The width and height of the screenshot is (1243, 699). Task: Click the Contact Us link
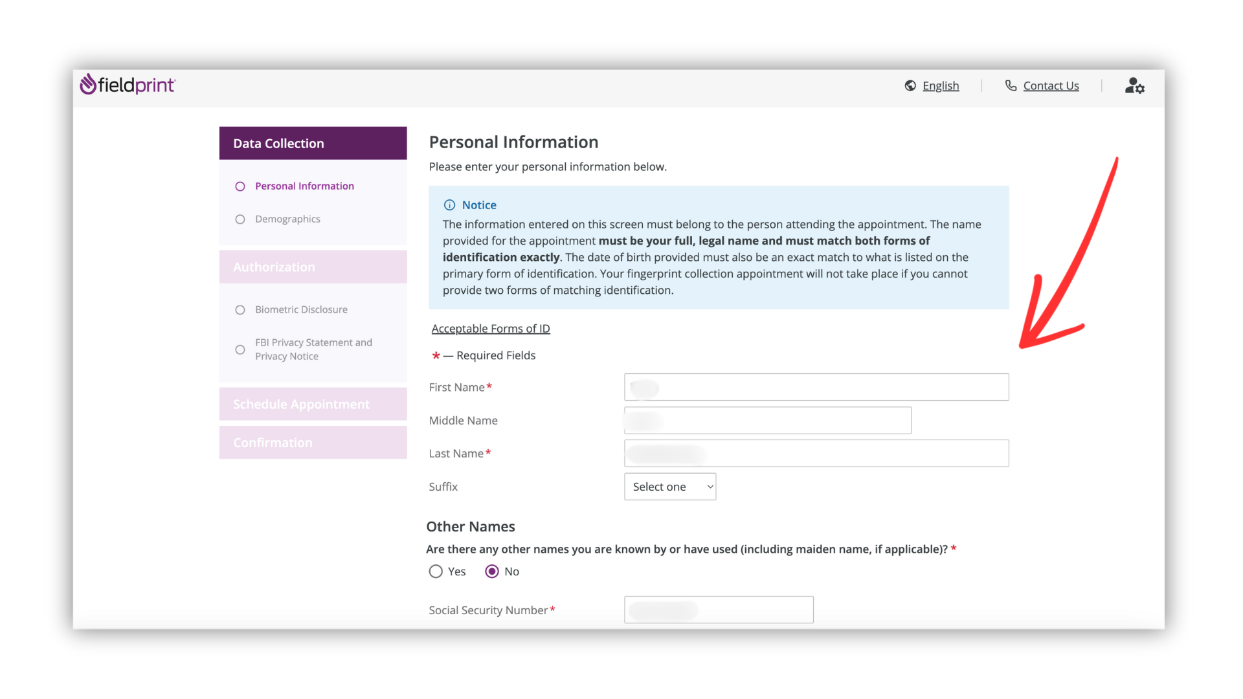(1051, 85)
